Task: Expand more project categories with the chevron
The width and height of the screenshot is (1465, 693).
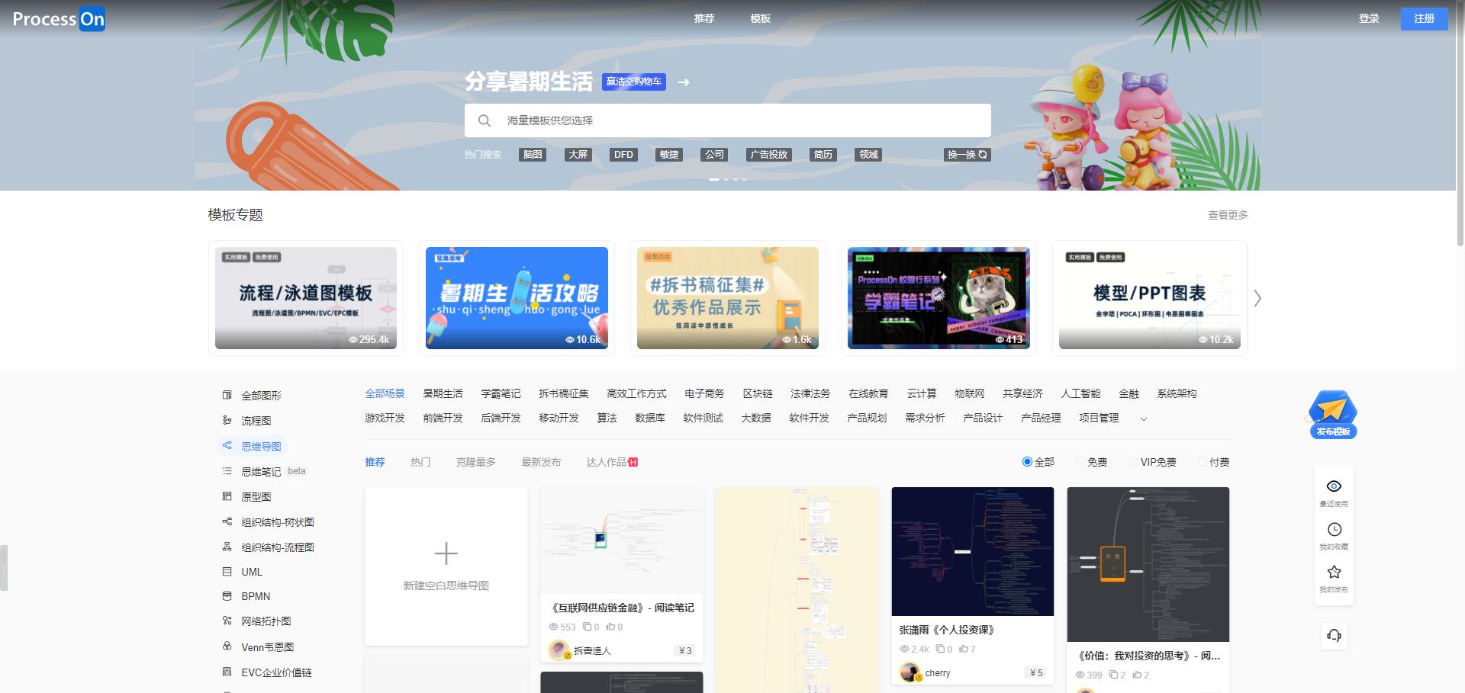Action: tap(1143, 419)
